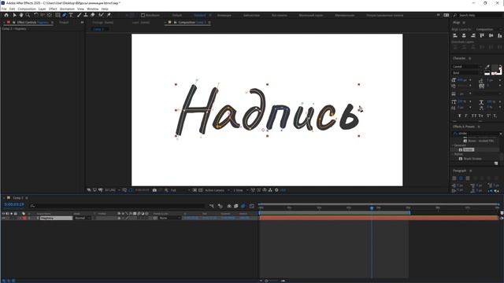Click the red label color of Надпись layer
The height and width of the screenshot is (283, 504).
[24, 219]
